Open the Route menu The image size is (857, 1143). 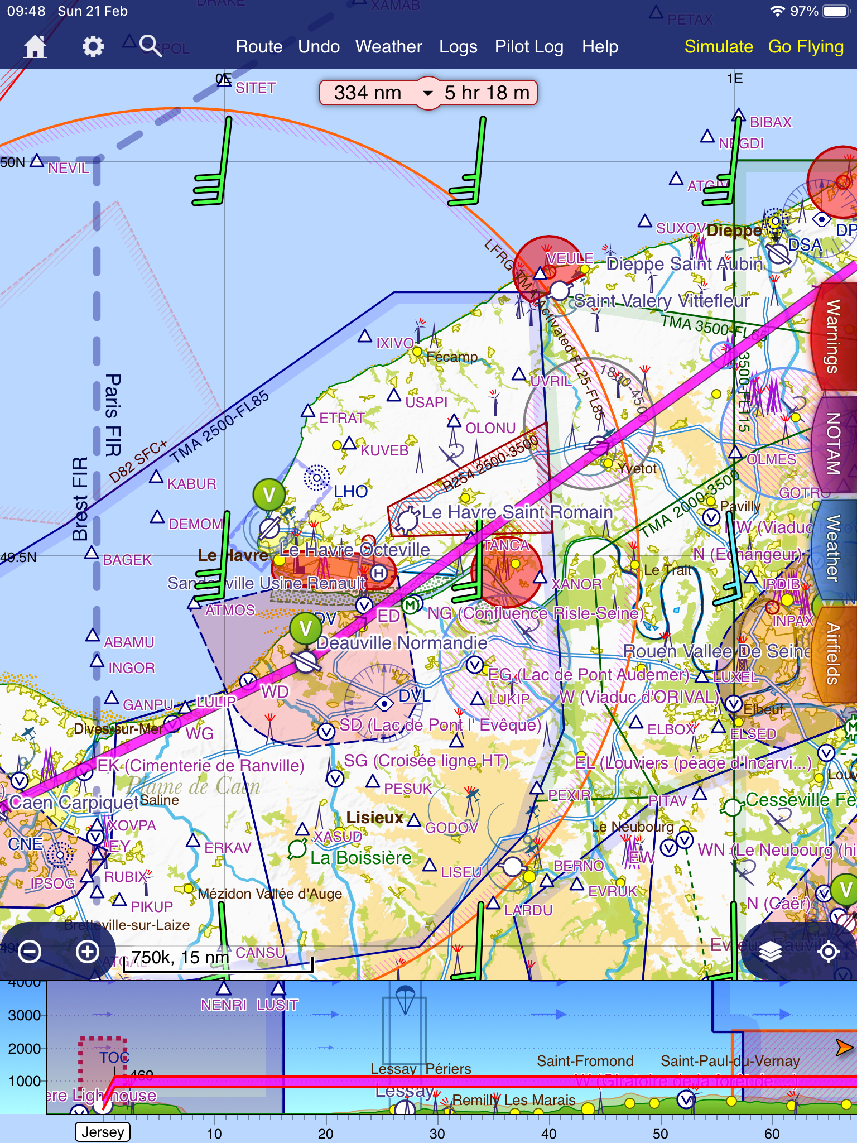[x=259, y=46]
